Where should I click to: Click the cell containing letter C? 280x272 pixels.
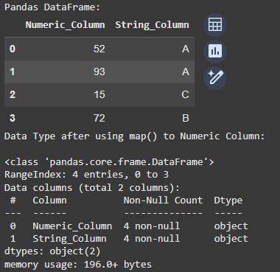pyautogui.click(x=186, y=95)
